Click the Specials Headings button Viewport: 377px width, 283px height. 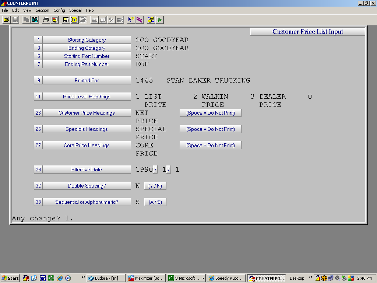tap(87, 129)
